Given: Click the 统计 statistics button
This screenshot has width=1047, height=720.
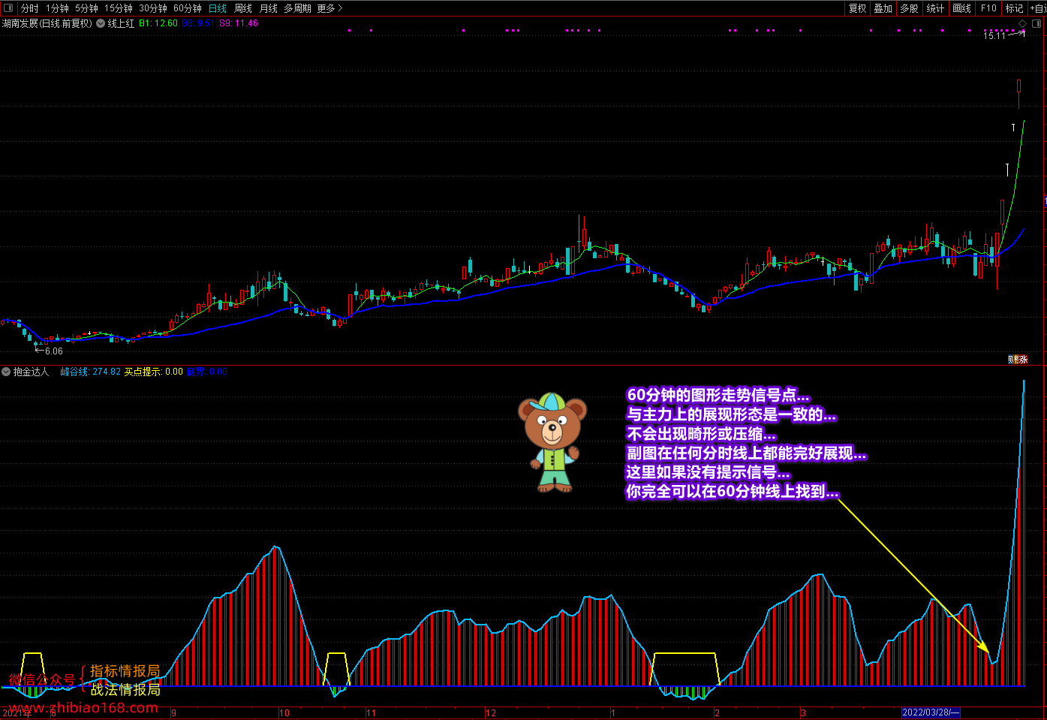Looking at the screenshot, I should click(x=936, y=8).
